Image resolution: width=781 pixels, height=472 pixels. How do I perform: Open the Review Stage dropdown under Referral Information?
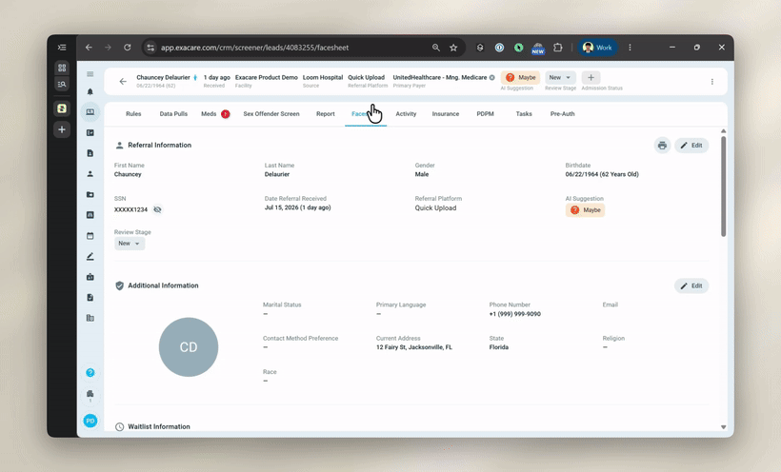point(130,244)
